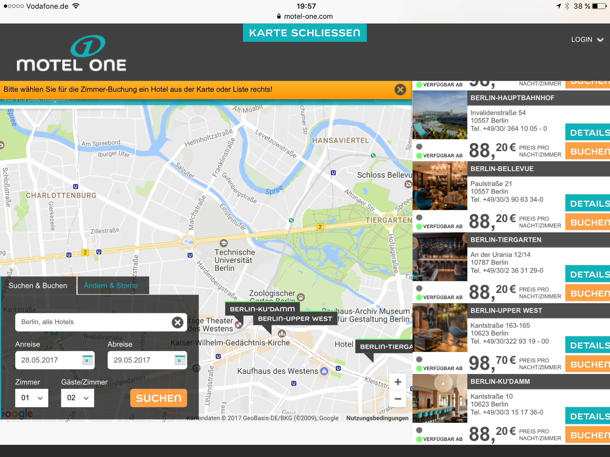Click the Kaufhaus des Westens marker
610x457 pixels.
click(324, 371)
